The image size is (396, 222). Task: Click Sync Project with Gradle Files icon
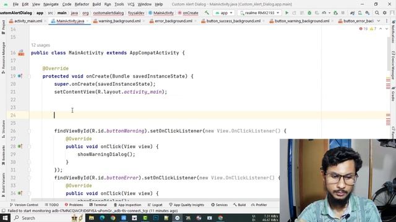pos(353,13)
